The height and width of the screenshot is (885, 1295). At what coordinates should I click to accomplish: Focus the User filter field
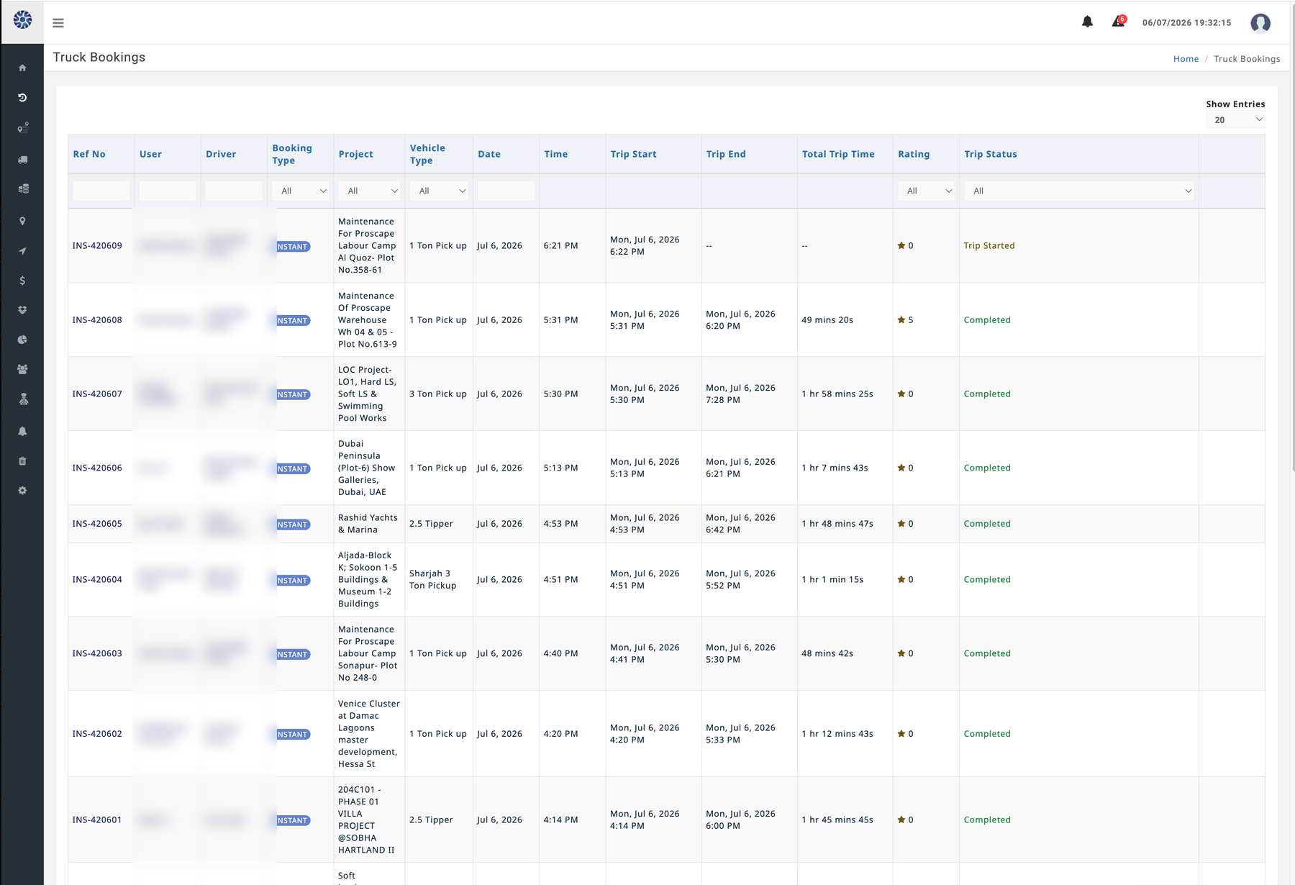(x=168, y=191)
